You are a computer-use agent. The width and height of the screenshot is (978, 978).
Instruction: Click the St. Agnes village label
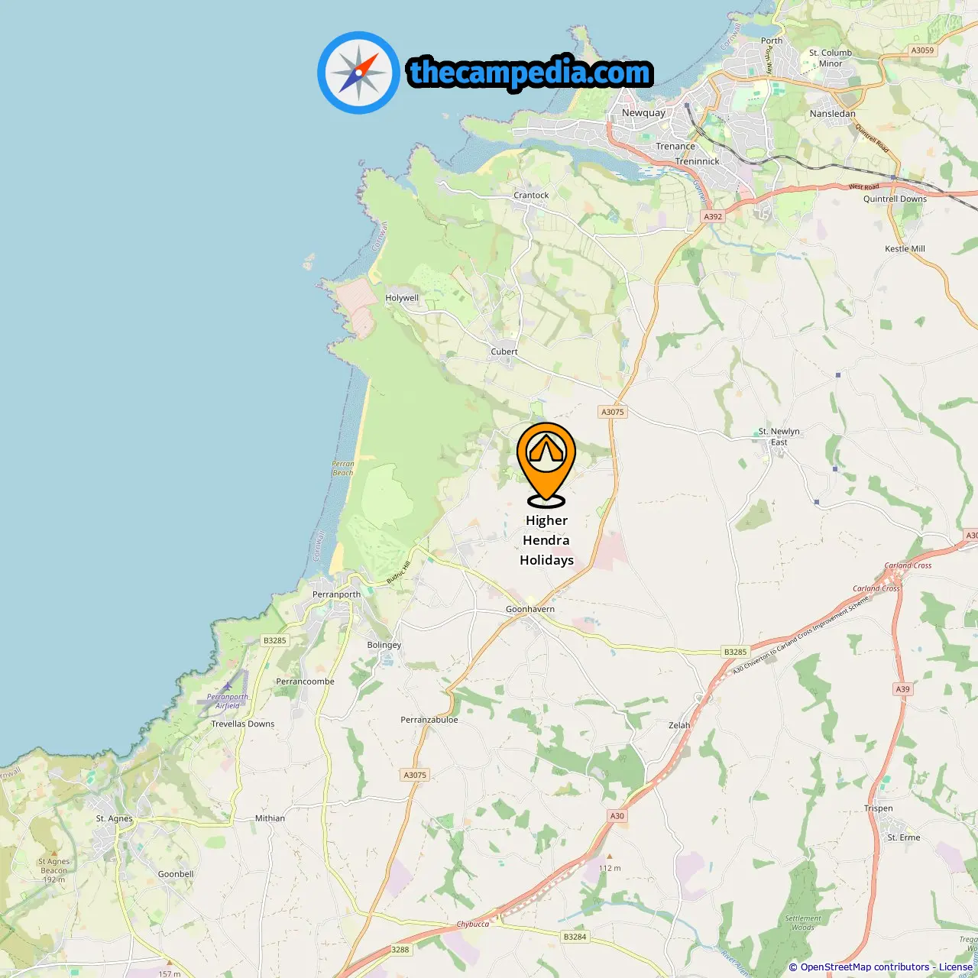(x=114, y=818)
